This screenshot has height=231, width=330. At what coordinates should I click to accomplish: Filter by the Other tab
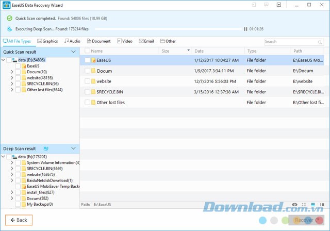(168, 41)
